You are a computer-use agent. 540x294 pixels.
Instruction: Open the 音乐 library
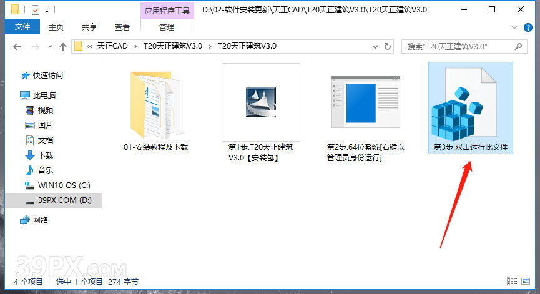point(46,170)
